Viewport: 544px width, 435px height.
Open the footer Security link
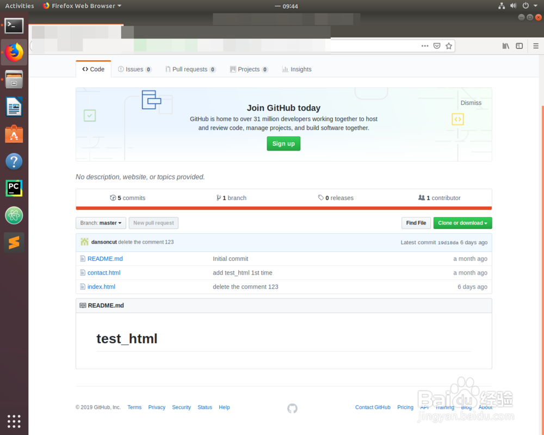pos(182,407)
